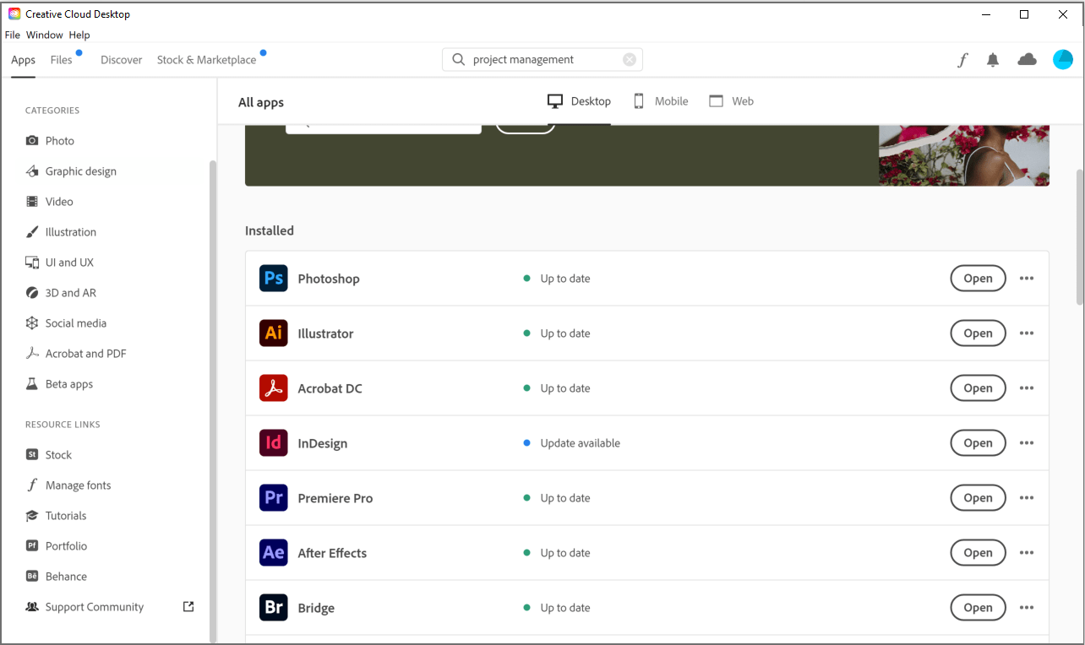Open Illustrator using its Open button
The image size is (1085, 645).
click(x=978, y=333)
